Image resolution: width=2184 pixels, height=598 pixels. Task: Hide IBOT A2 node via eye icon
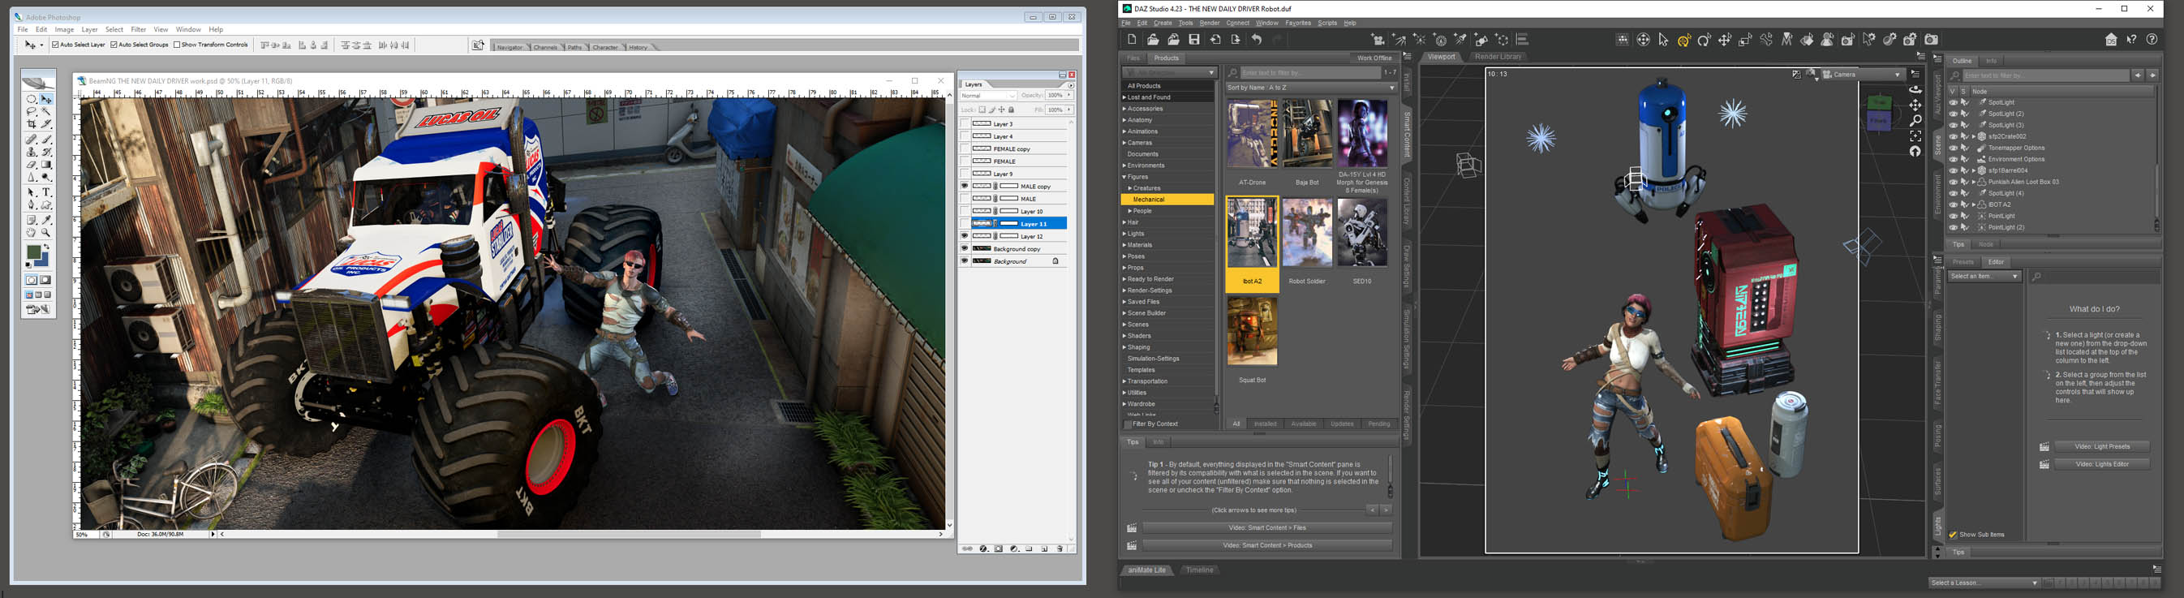(x=1954, y=204)
